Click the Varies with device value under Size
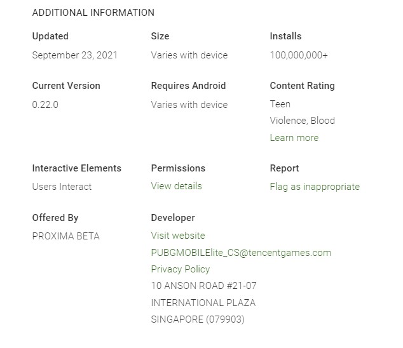The image size is (403, 348). coord(189,55)
